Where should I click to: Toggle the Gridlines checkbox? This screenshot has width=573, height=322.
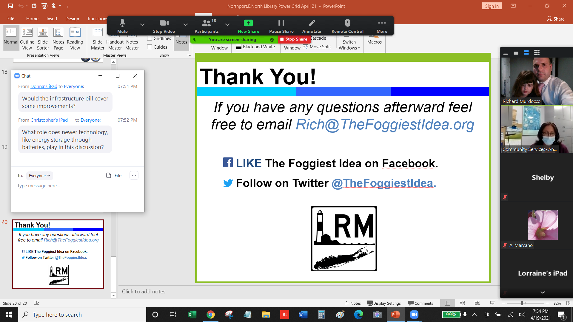(x=150, y=38)
